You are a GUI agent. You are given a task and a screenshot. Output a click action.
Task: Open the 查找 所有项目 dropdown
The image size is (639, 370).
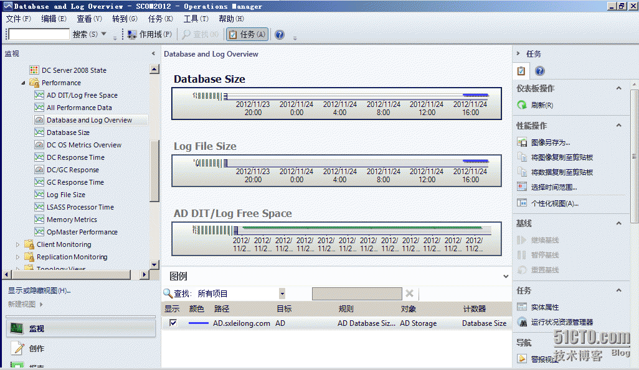tap(282, 294)
